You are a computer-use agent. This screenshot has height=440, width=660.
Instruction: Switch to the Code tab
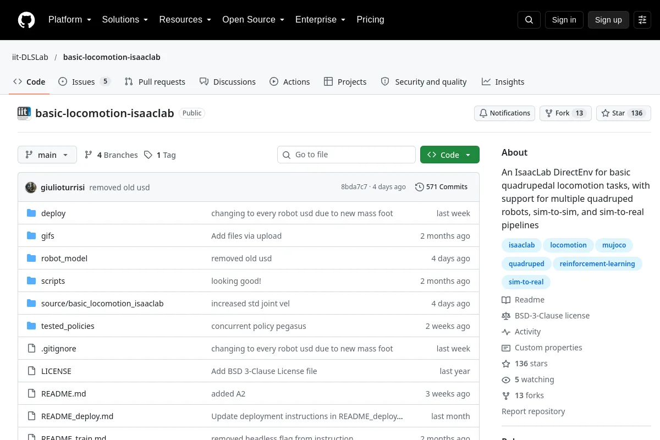(30, 82)
